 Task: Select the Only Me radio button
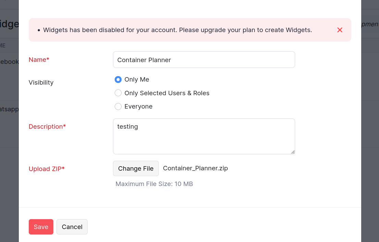click(118, 80)
